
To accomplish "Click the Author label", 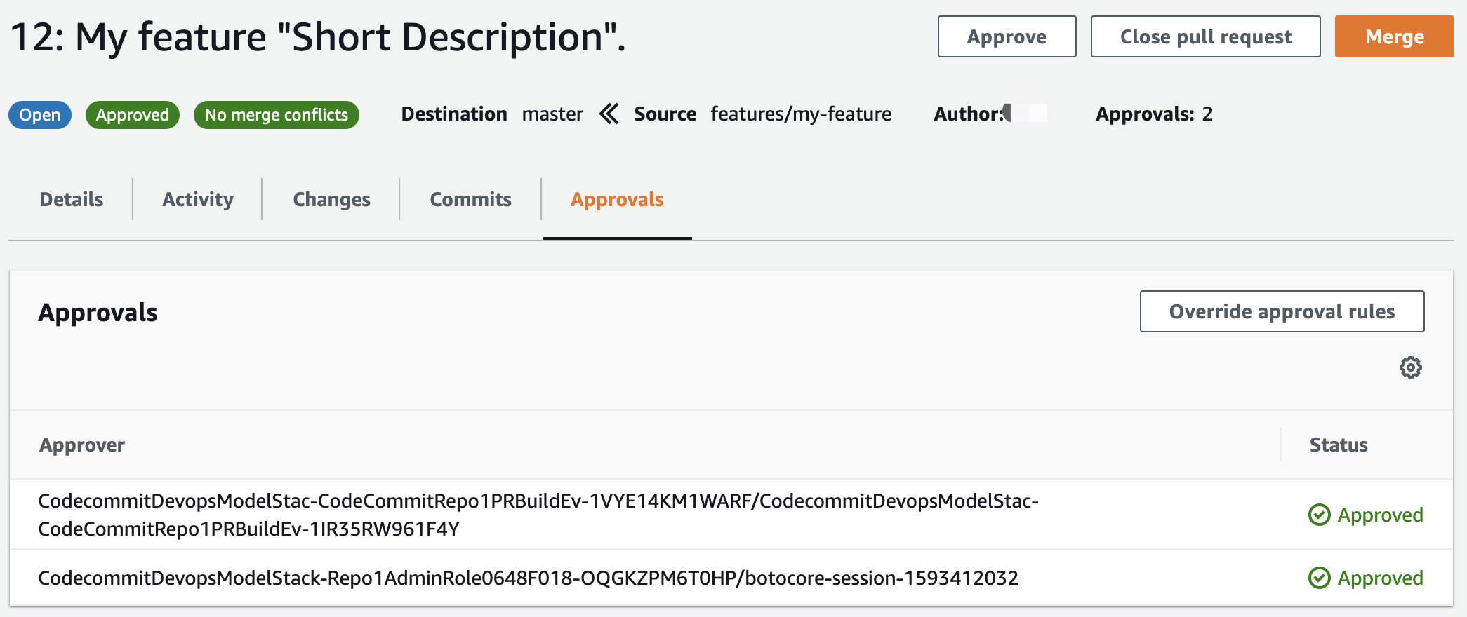I will pyautogui.click(x=969, y=114).
